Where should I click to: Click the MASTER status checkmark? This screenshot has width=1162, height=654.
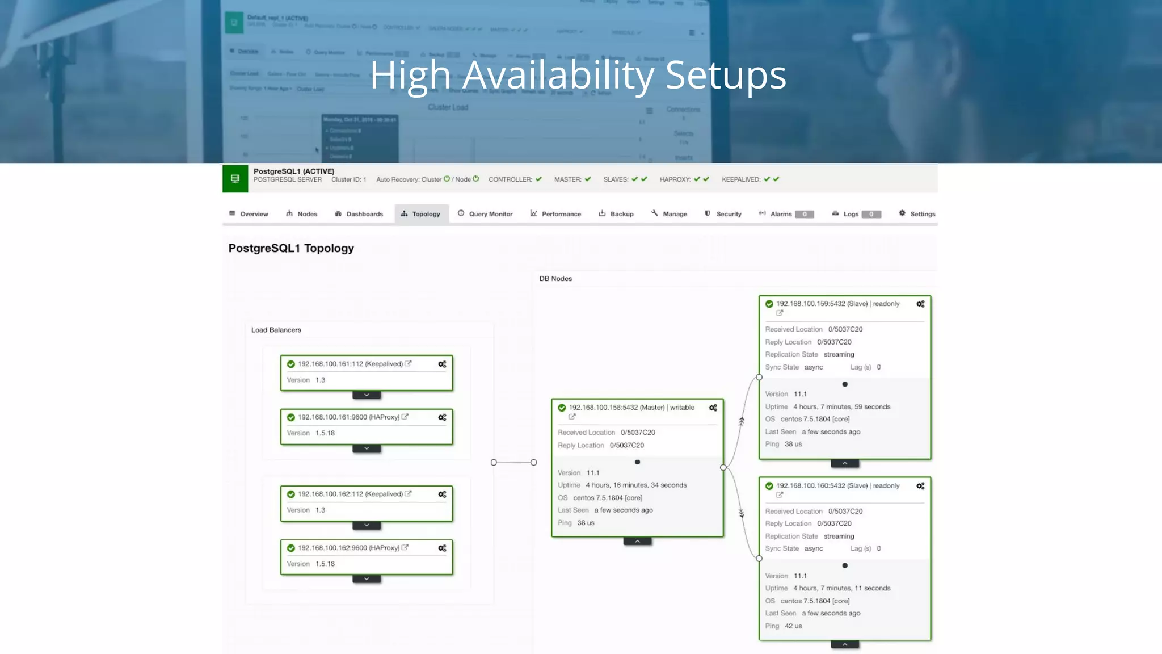point(588,179)
